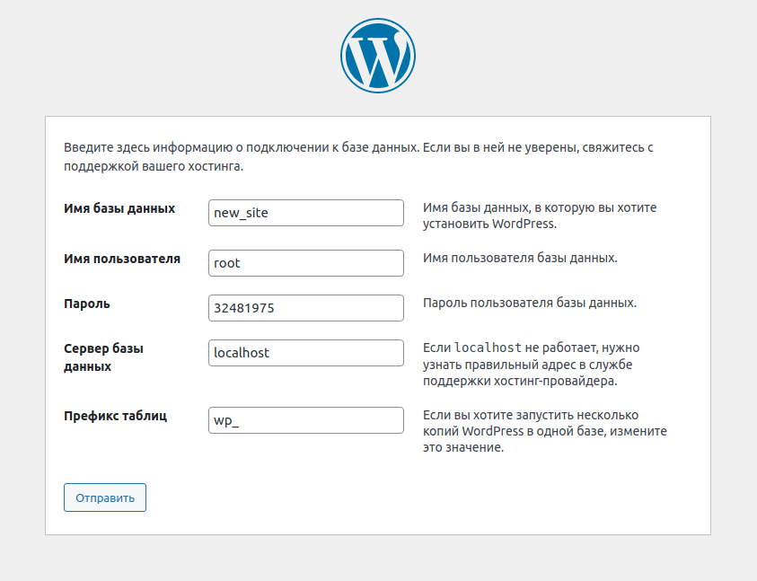
Task: Click the database host field with localhost
Action: click(305, 353)
